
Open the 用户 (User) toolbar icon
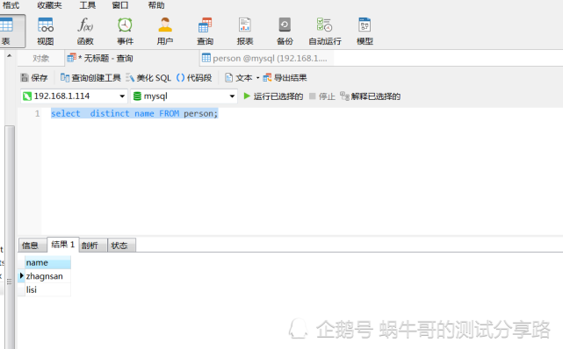(x=165, y=32)
